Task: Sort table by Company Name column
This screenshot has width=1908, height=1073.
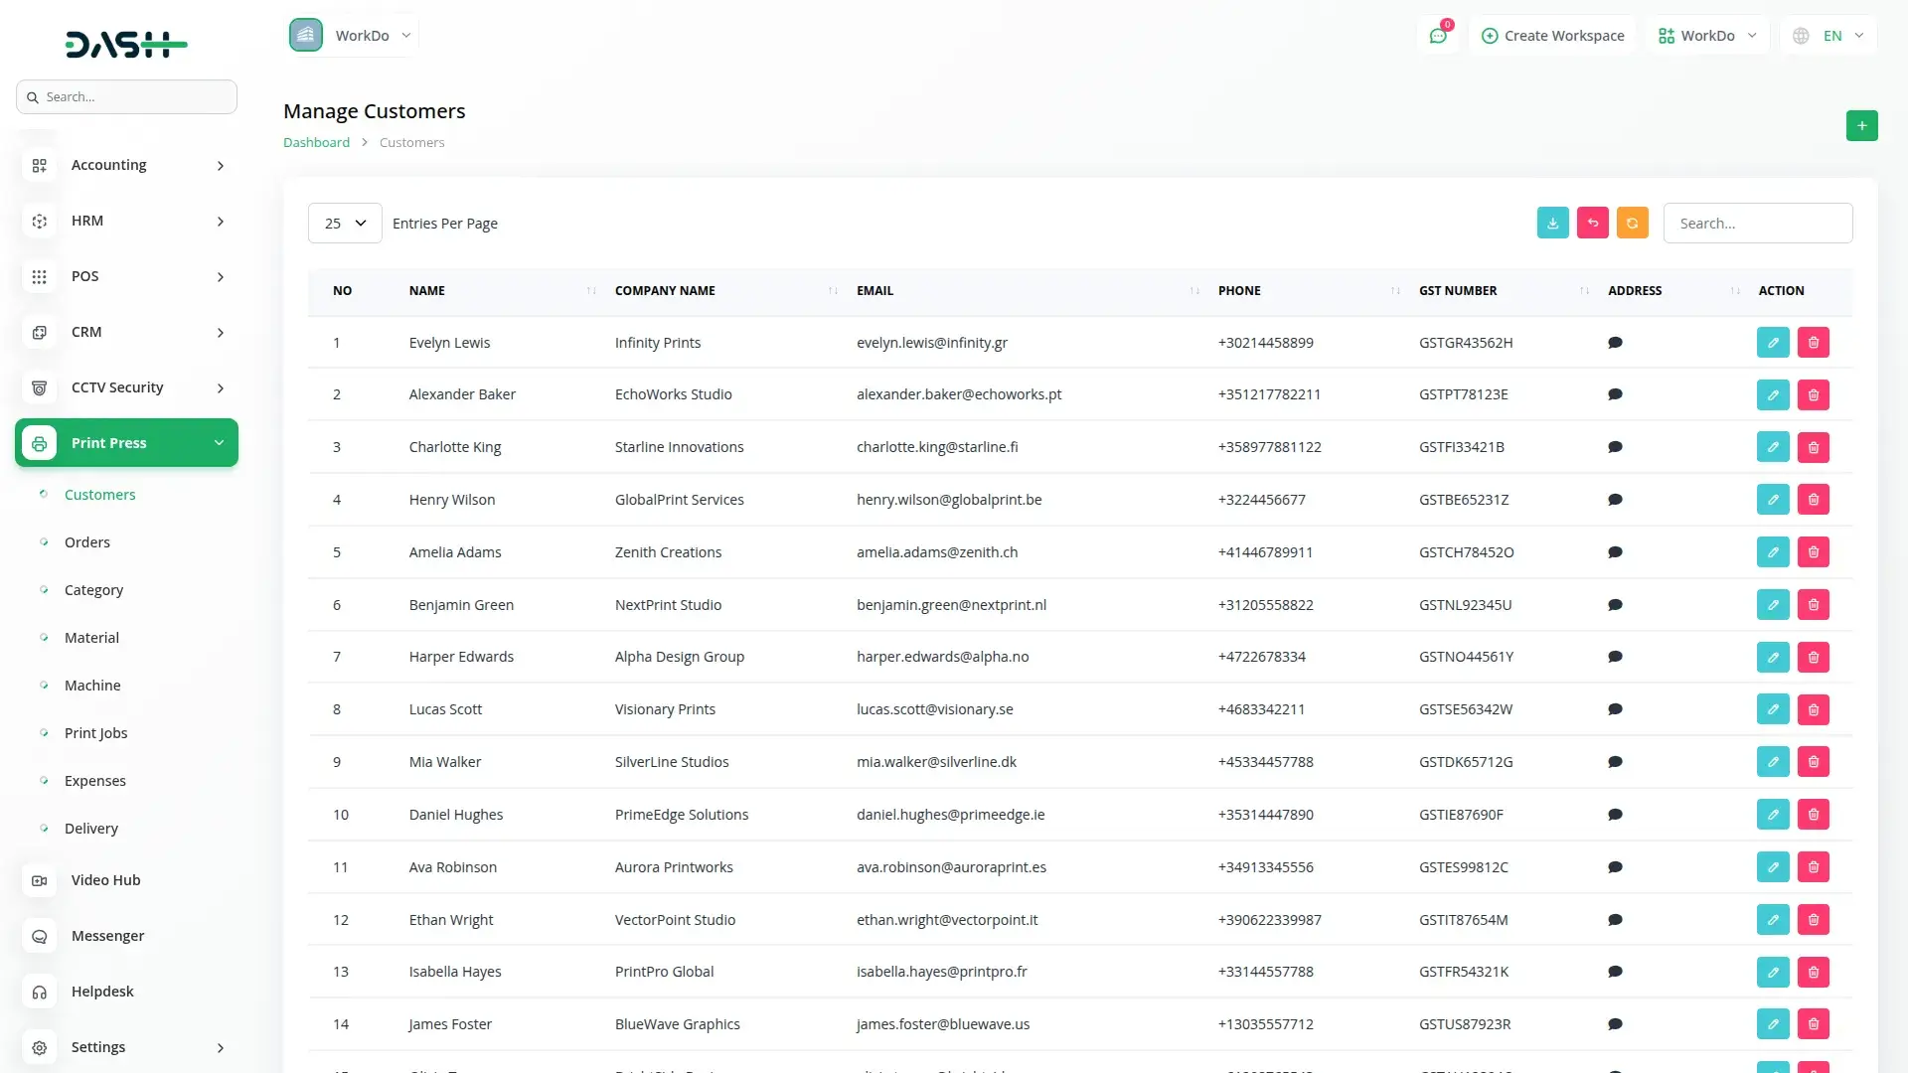Action: (x=665, y=291)
